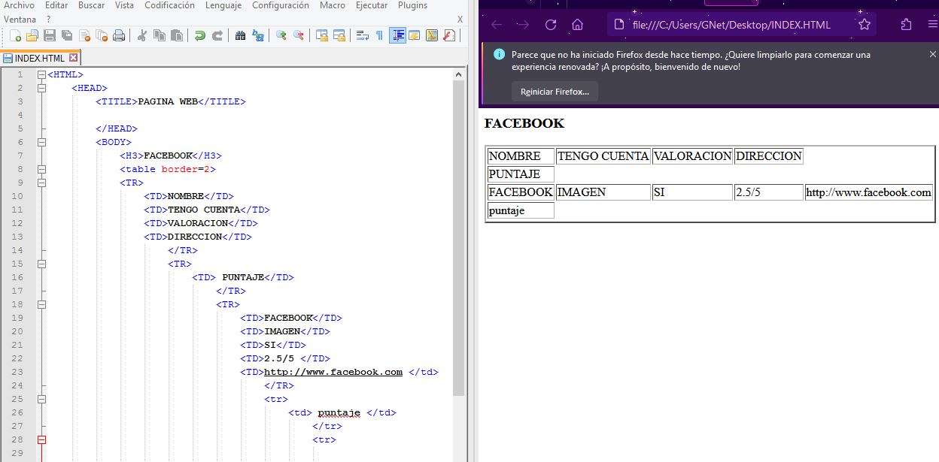Collapse the TR fold marker on line 9
The width and height of the screenshot is (939, 462).
(41, 183)
